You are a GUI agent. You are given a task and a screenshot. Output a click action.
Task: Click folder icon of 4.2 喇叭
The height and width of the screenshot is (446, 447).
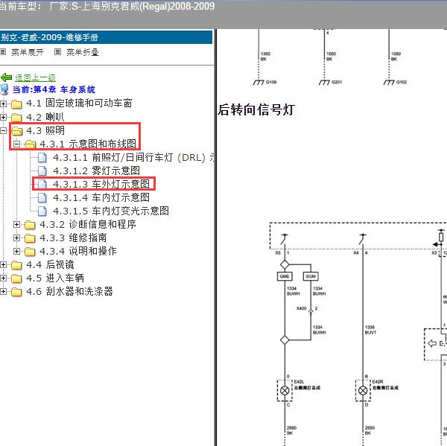tap(16, 118)
